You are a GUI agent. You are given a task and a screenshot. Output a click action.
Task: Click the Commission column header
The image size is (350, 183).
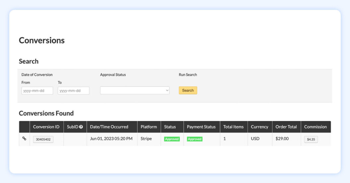pos(315,127)
